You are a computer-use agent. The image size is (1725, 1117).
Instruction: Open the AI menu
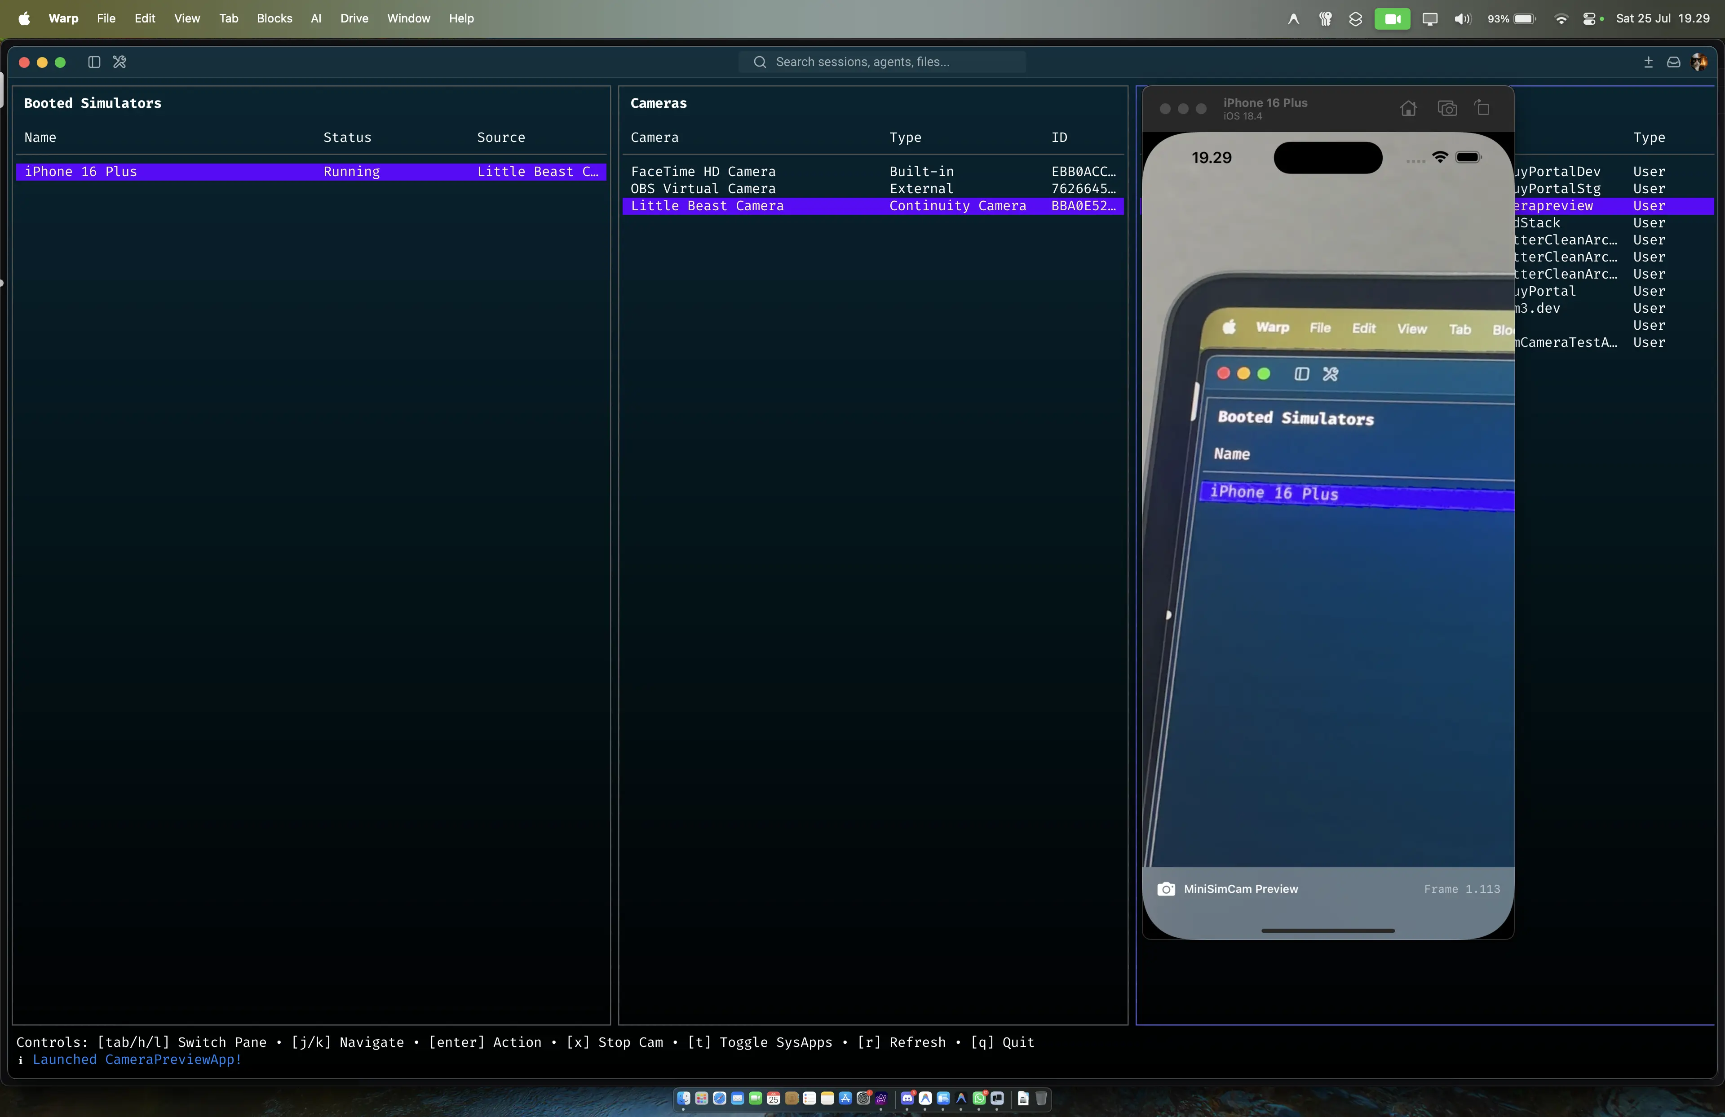[x=316, y=18]
